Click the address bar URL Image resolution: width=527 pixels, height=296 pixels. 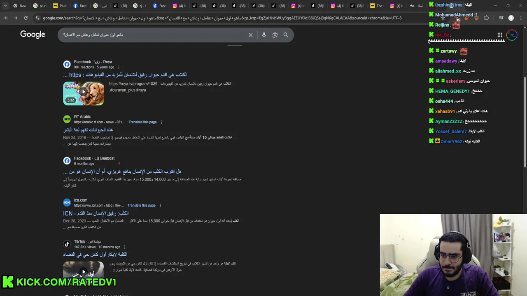pyautogui.click(x=222, y=18)
